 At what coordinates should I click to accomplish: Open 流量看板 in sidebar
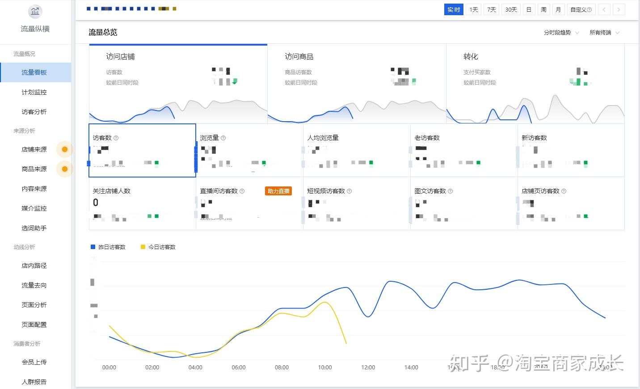pyautogui.click(x=35, y=72)
